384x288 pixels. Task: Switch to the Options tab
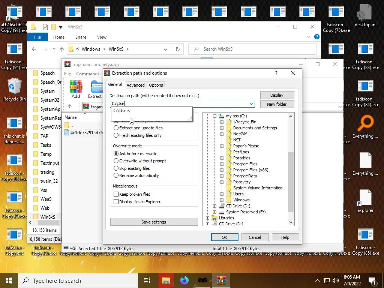(156, 85)
